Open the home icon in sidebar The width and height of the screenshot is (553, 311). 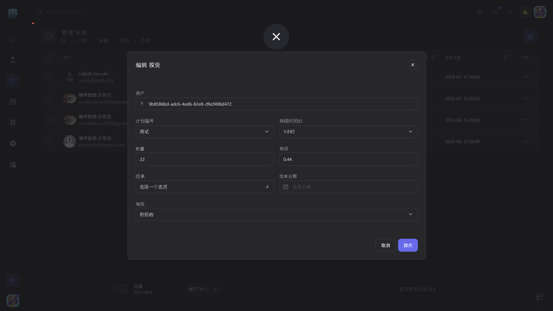pyautogui.click(x=13, y=39)
